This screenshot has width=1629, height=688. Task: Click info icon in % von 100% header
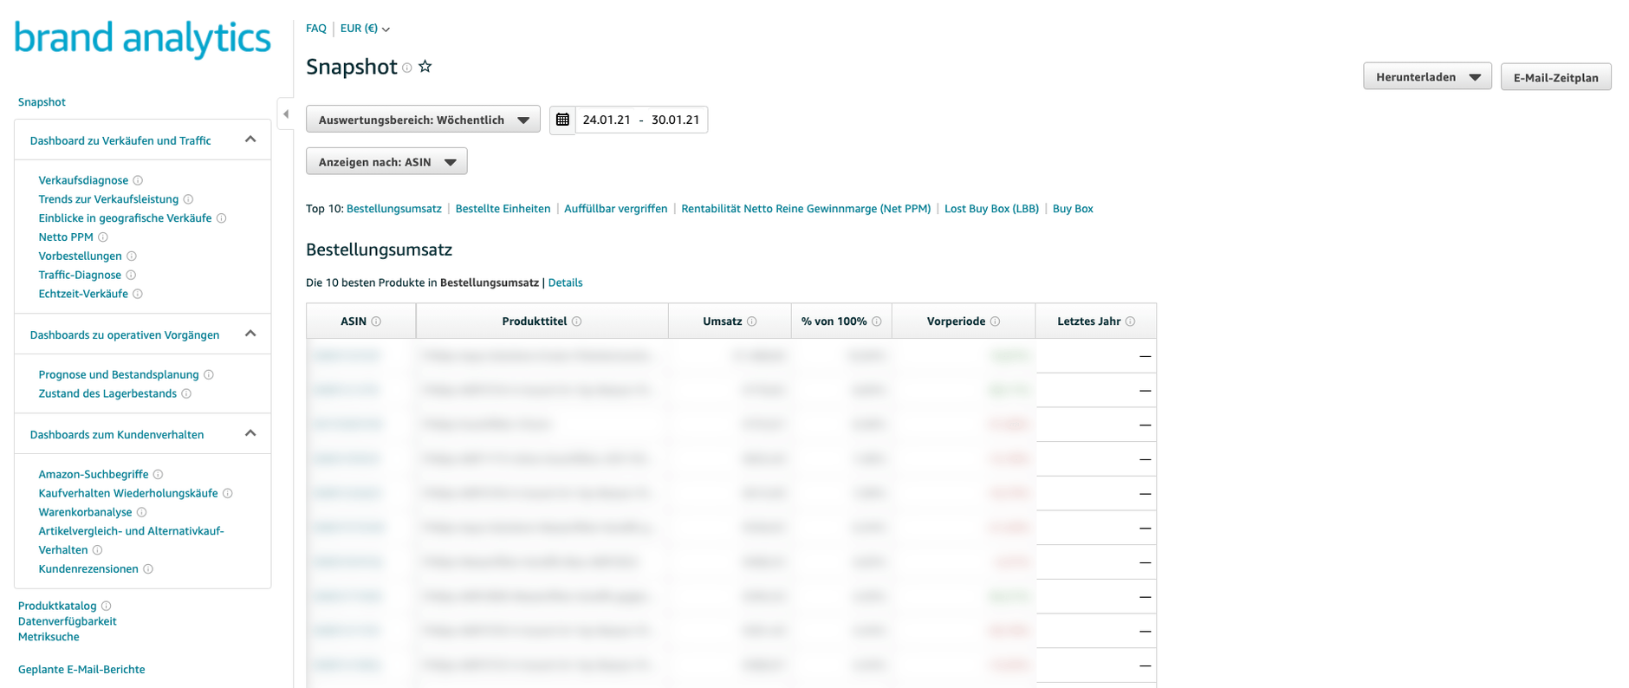(877, 321)
